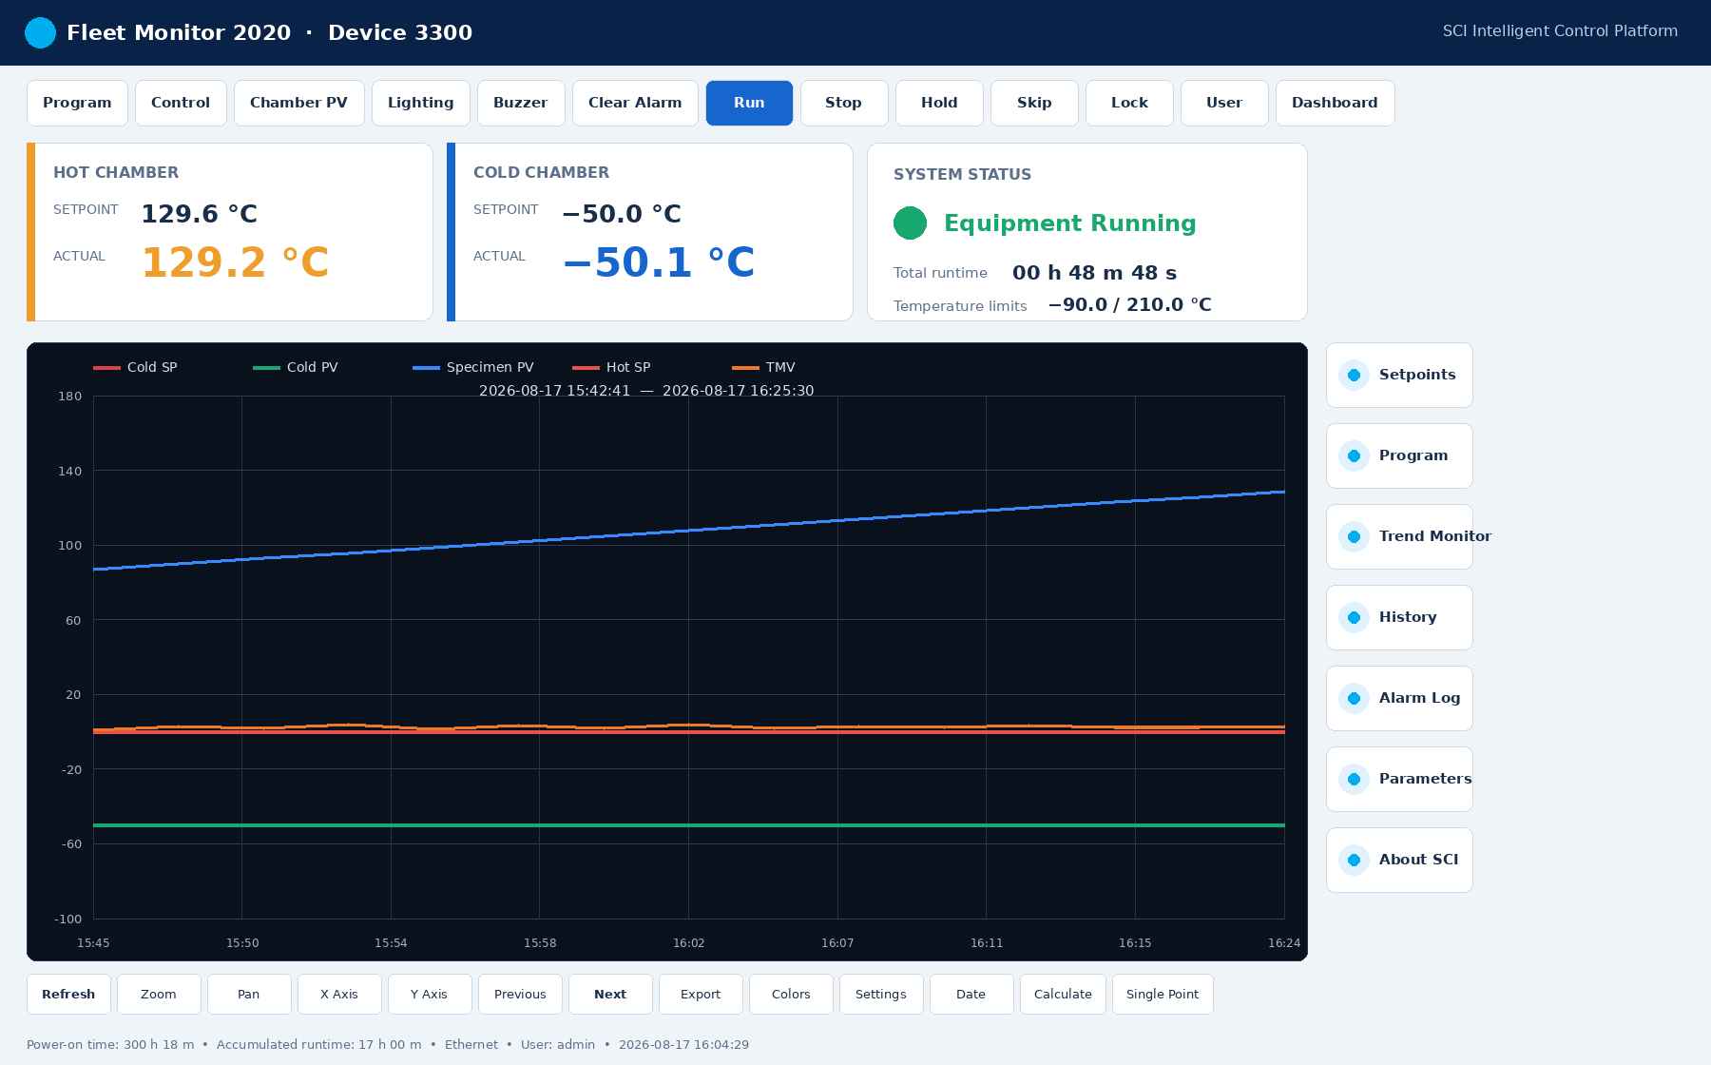Screen dimensions: 1711x1065
Task: Select the chart Pan tool
Action: coord(249,994)
